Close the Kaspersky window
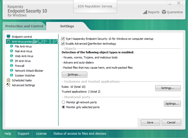 [179, 3]
